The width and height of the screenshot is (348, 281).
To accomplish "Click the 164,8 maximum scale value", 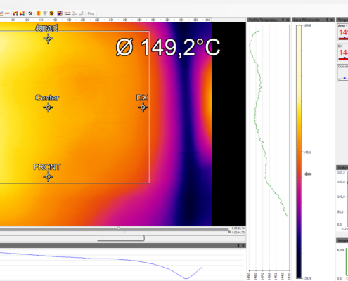I will (307, 25).
